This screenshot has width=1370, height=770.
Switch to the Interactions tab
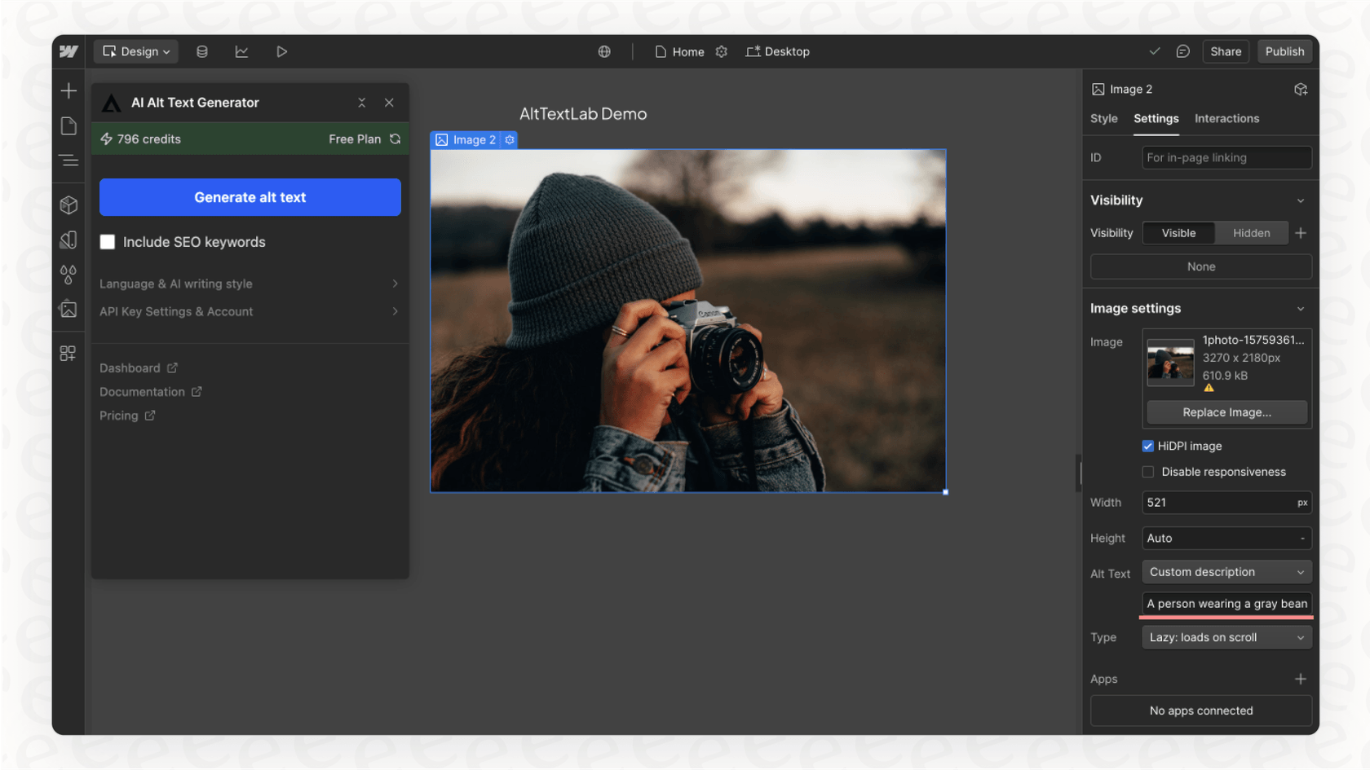(x=1226, y=119)
